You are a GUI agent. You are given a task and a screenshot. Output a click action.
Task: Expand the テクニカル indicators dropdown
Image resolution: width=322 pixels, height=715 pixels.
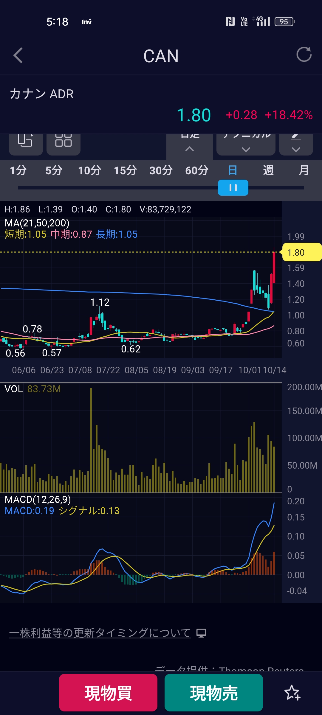246,144
